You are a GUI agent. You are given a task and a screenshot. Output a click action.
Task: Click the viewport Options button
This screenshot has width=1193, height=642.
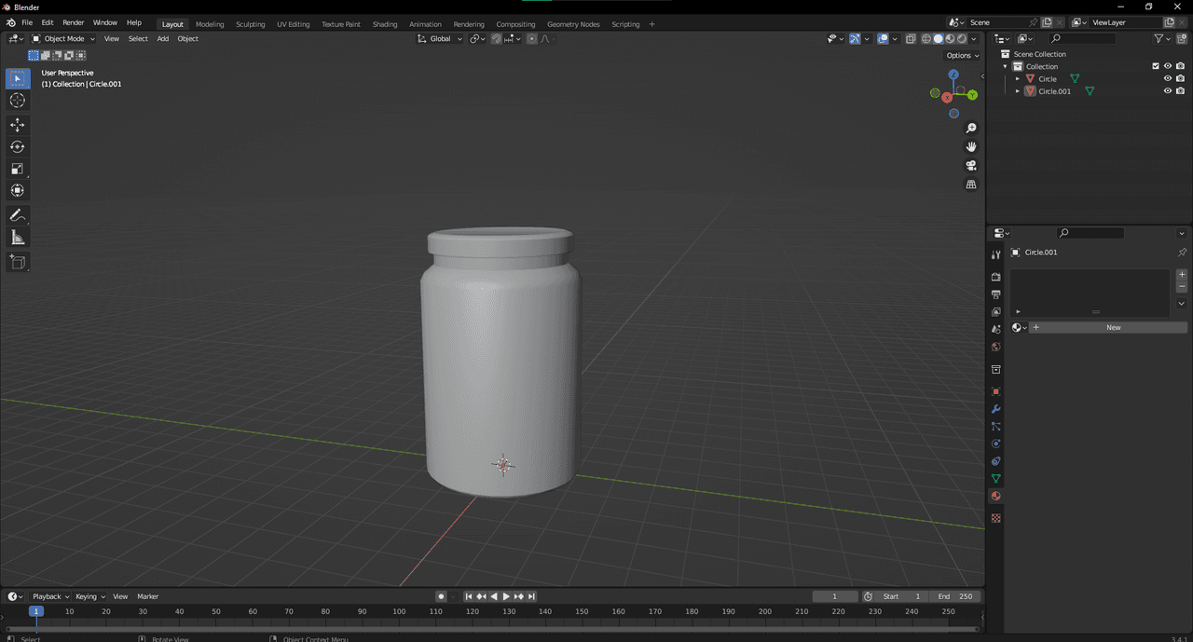point(963,56)
